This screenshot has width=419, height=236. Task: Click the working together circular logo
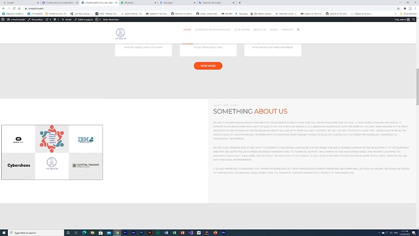click(x=52, y=139)
